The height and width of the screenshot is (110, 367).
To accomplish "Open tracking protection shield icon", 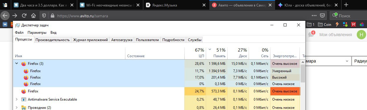I will click(44, 16).
